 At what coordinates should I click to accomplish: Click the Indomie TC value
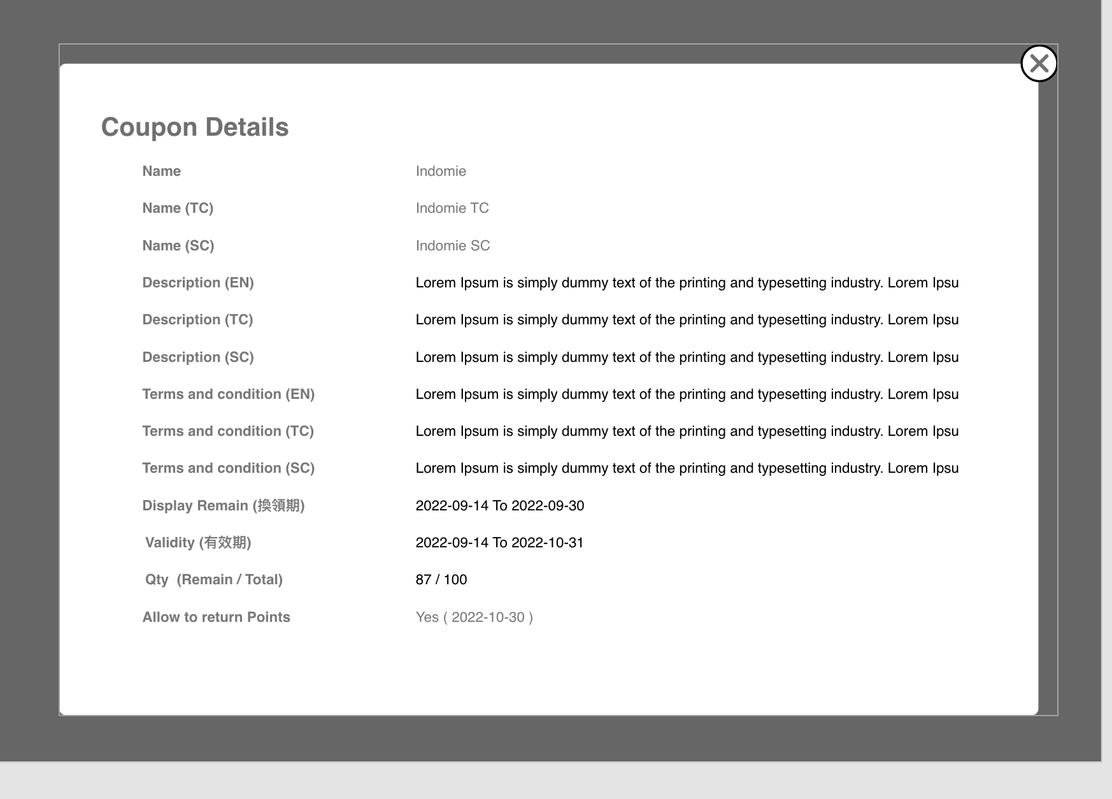point(452,208)
